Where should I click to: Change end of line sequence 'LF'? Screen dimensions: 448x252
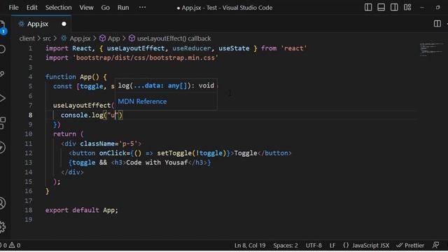coord(332,246)
